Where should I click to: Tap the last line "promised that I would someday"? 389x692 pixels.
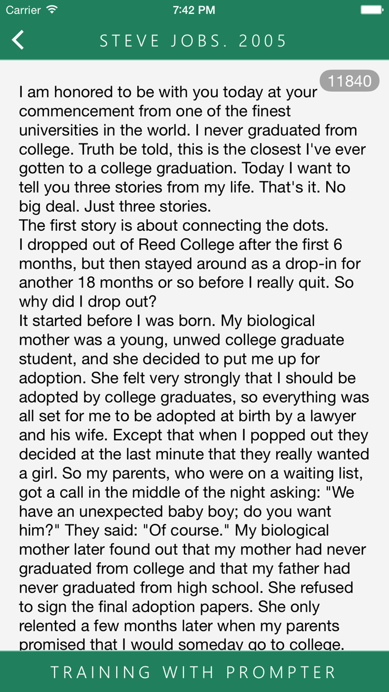coord(182,644)
